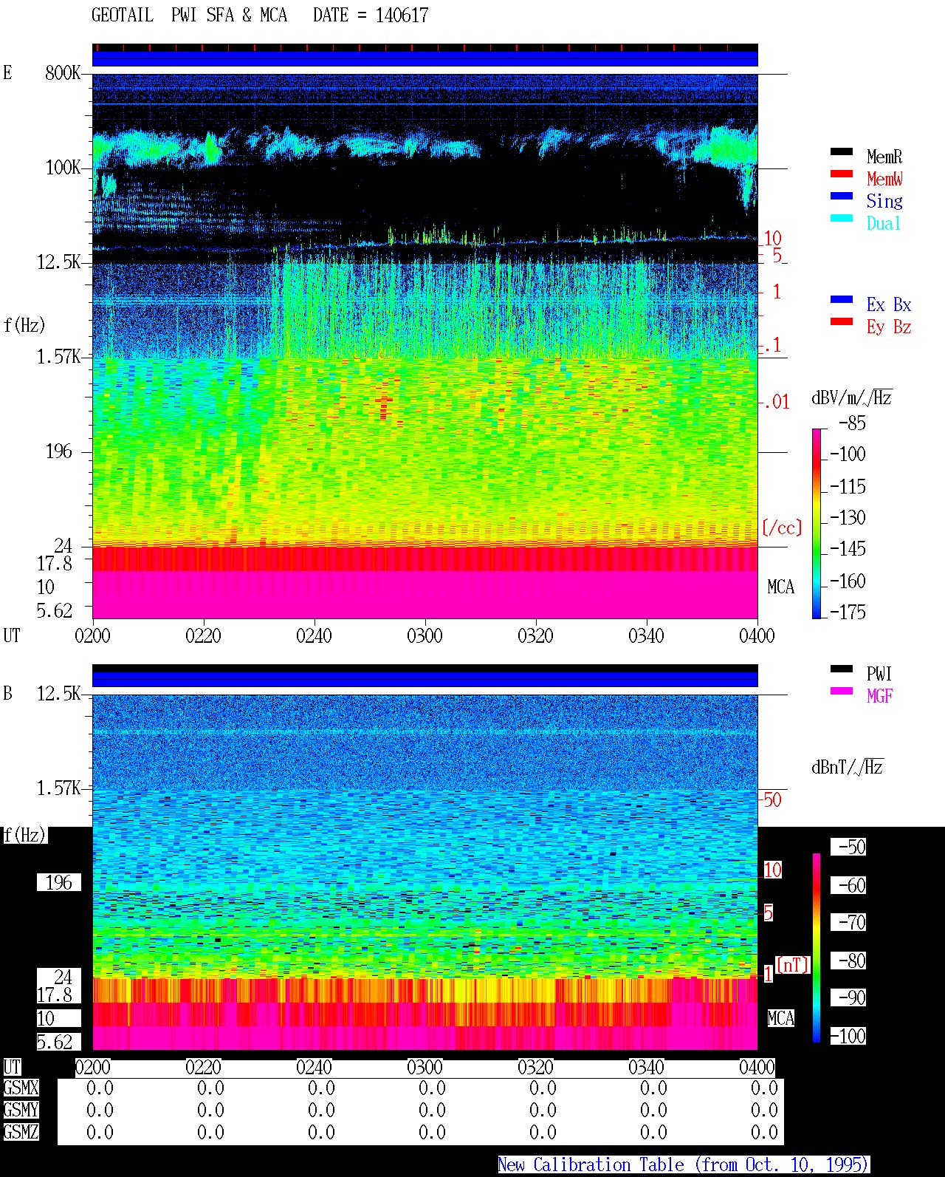Image resolution: width=945 pixels, height=1177 pixels.
Task: Click the 'f(Hz)' label of B panel
Action: point(24,835)
